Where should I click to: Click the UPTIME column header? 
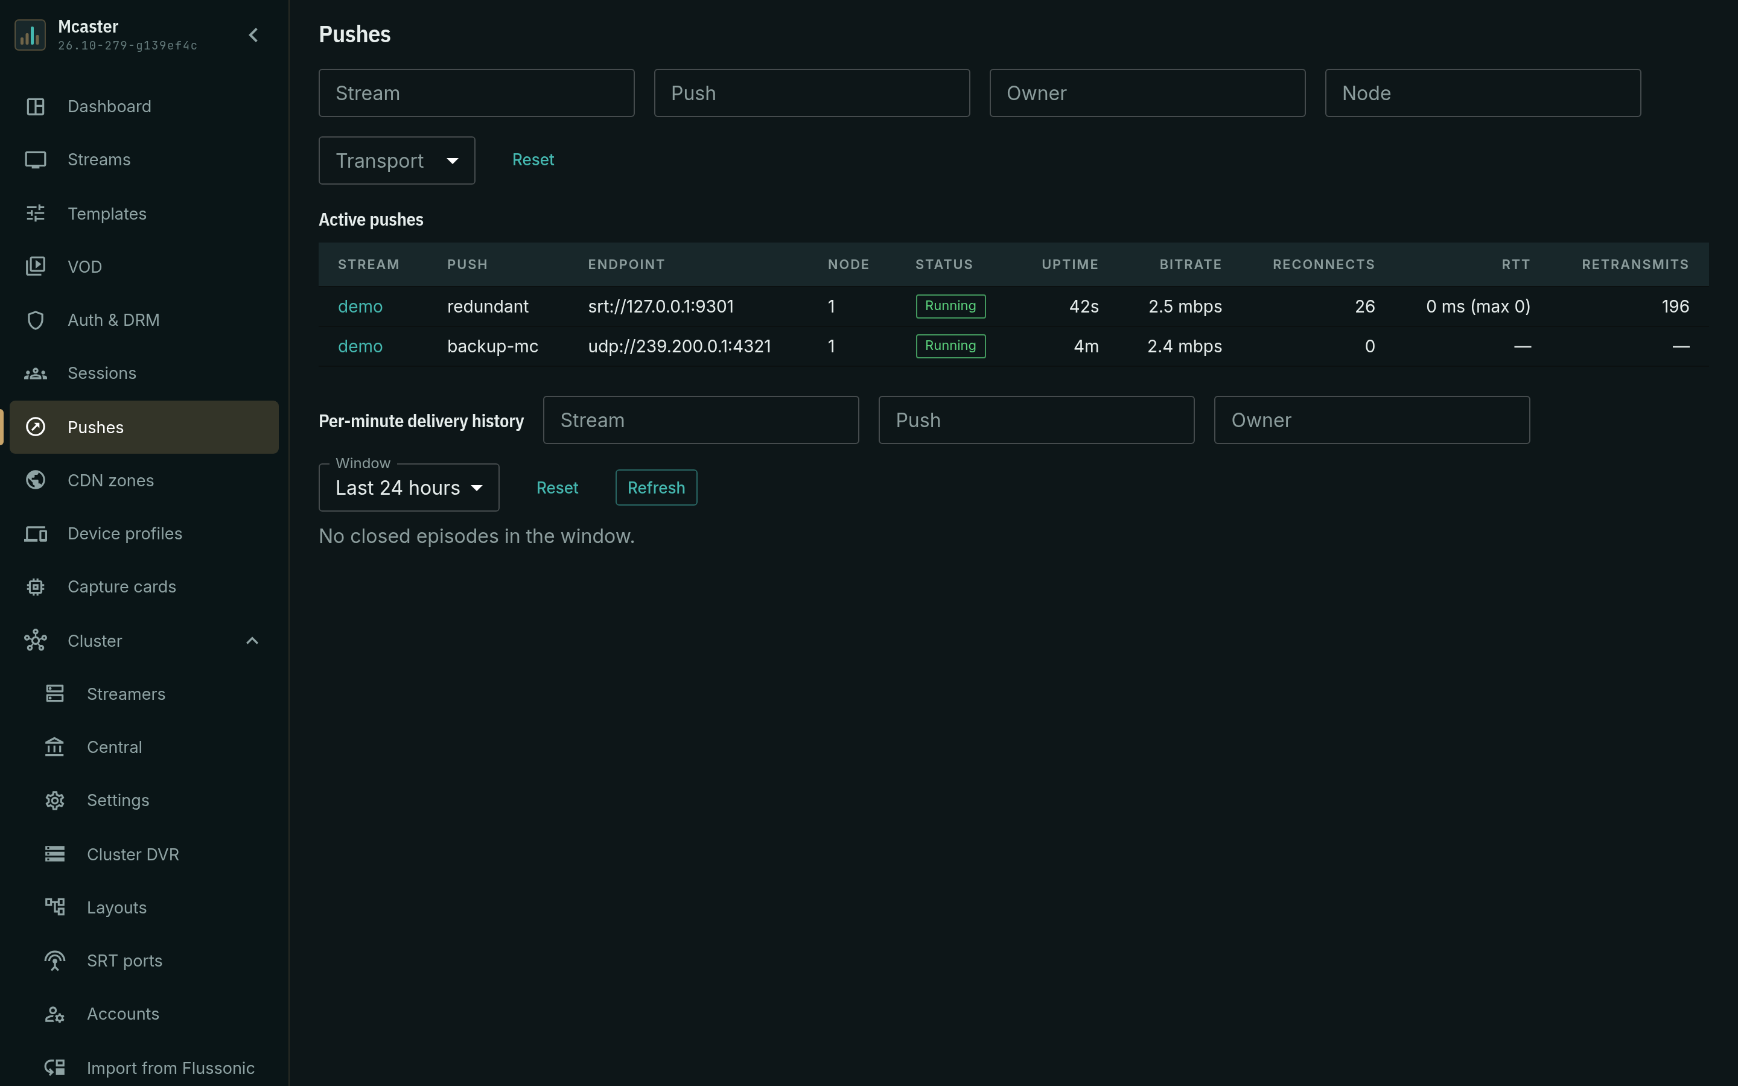1070,264
